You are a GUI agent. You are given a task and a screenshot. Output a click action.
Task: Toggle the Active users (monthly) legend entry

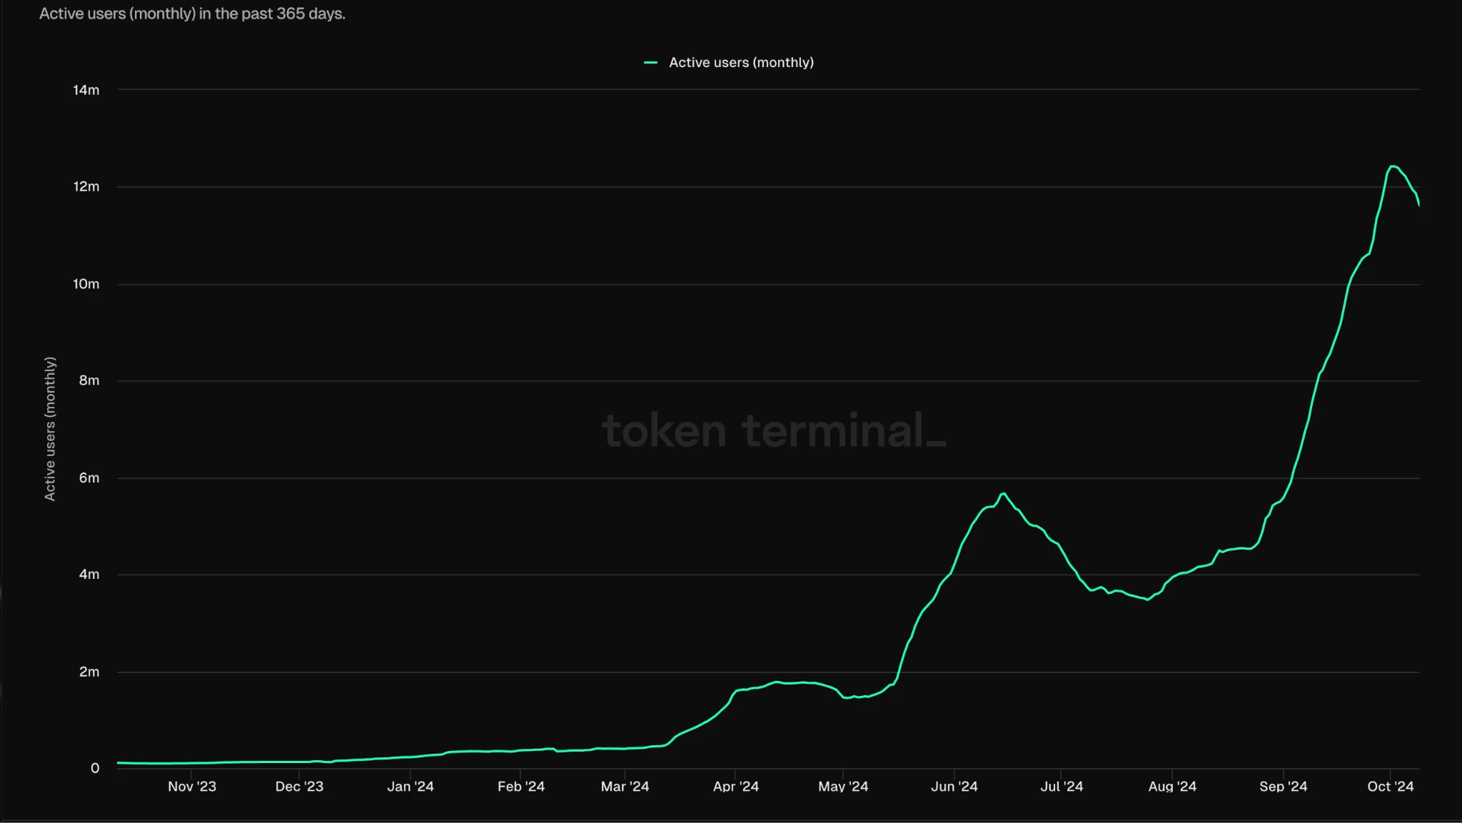pyautogui.click(x=740, y=63)
